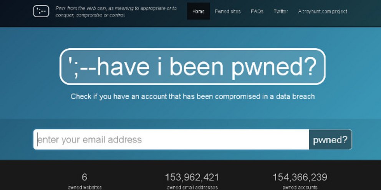Open 'A troyhunt.com project' link

(x=323, y=11)
